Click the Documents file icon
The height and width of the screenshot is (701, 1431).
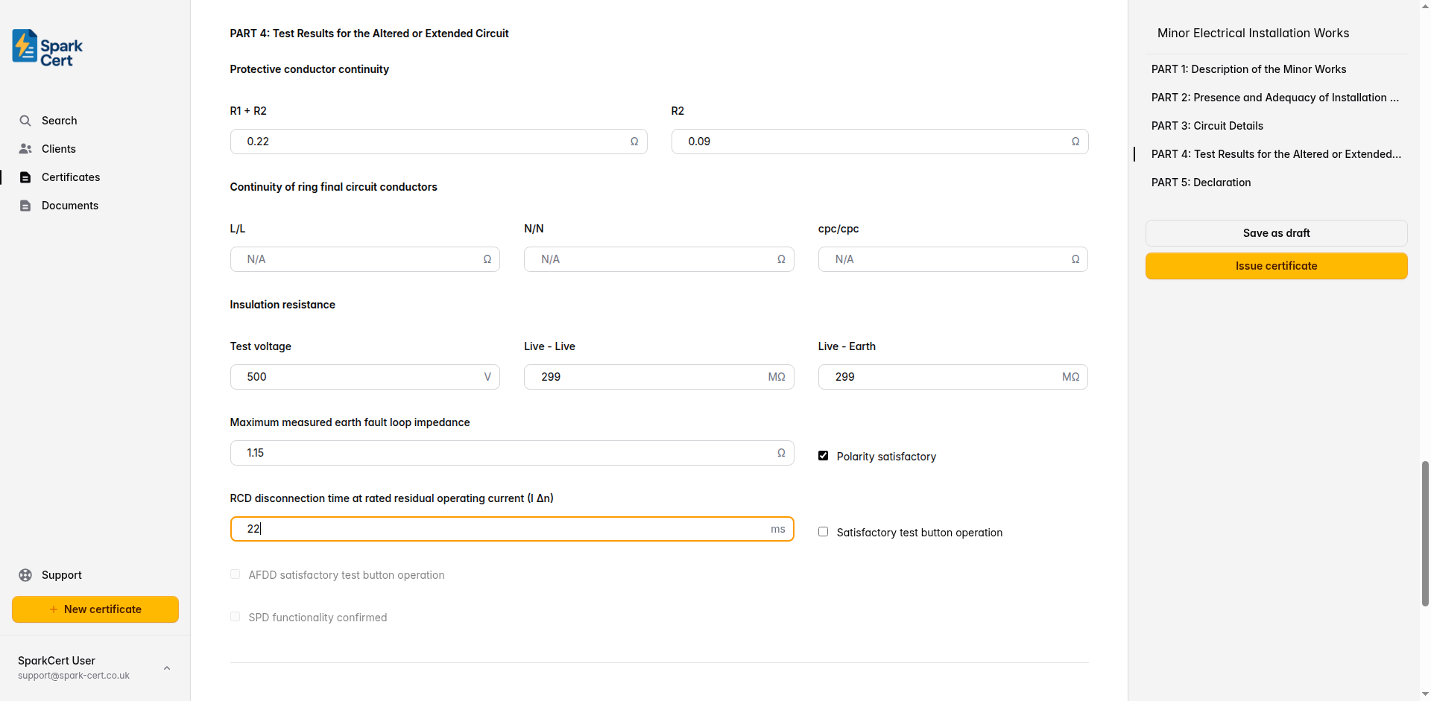(x=25, y=206)
